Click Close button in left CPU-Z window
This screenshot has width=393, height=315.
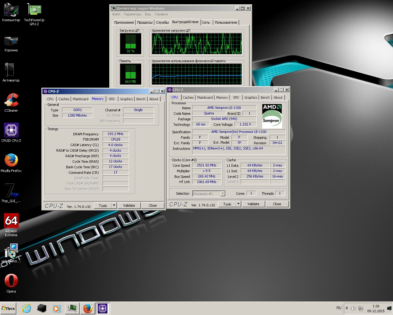coord(153,205)
